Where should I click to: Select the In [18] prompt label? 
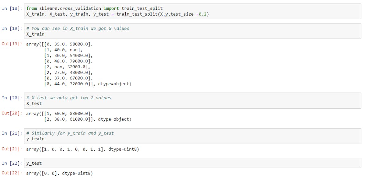click(12, 8)
